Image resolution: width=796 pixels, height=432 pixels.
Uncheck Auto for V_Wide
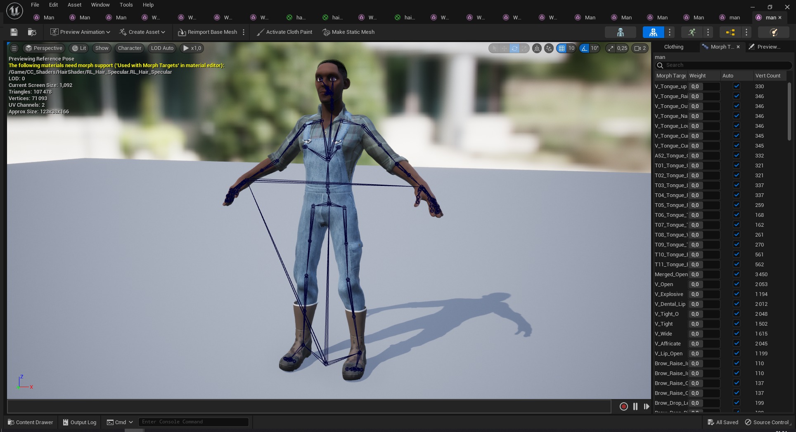(737, 333)
